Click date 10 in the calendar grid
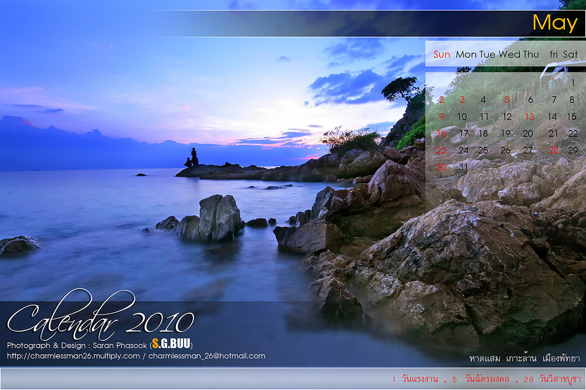This screenshot has width=586, height=390. [462, 117]
